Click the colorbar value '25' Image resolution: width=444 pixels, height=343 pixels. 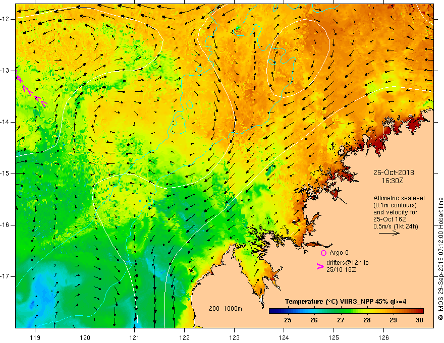click(x=288, y=320)
